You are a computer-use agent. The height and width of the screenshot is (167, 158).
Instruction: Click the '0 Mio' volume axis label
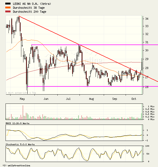151,119
